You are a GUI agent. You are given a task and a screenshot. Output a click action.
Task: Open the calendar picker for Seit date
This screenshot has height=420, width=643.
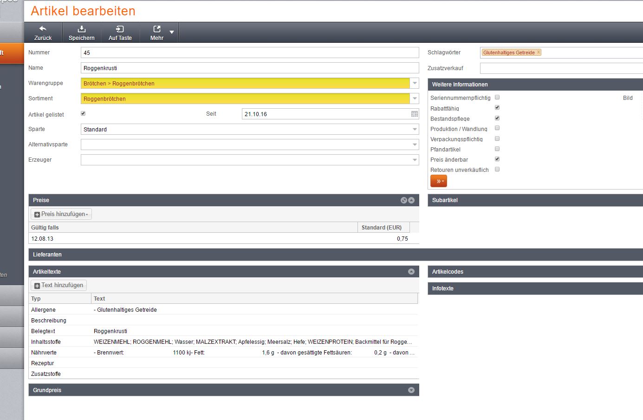pyautogui.click(x=415, y=114)
